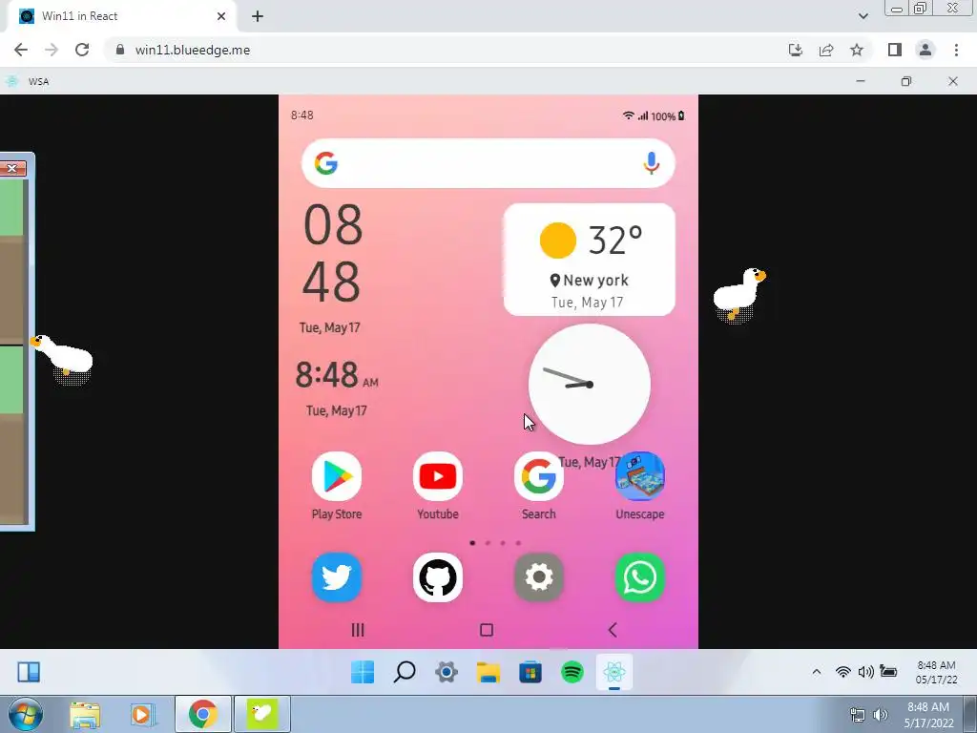977x733 pixels.
Task: Click the Win11 tray volume icon
Action: tap(865, 671)
